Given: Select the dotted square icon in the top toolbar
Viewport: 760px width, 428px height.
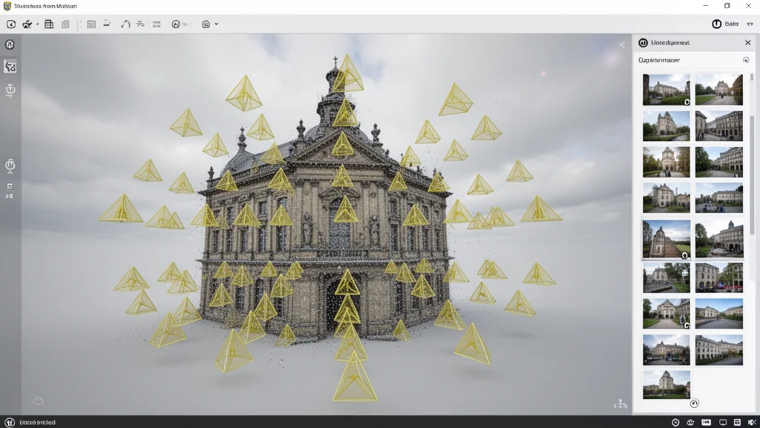Looking at the screenshot, I should [x=91, y=24].
